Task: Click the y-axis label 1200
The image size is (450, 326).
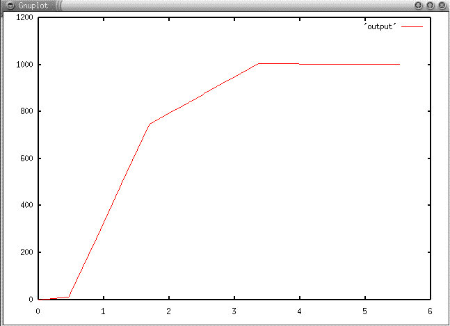Action: click(x=24, y=17)
